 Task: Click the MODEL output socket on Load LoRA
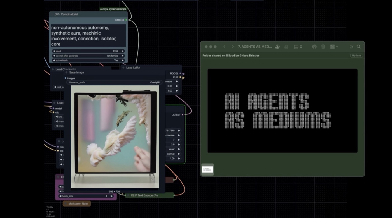180,73
